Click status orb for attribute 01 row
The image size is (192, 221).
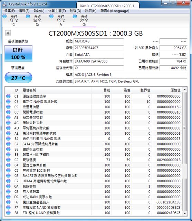[8, 96]
